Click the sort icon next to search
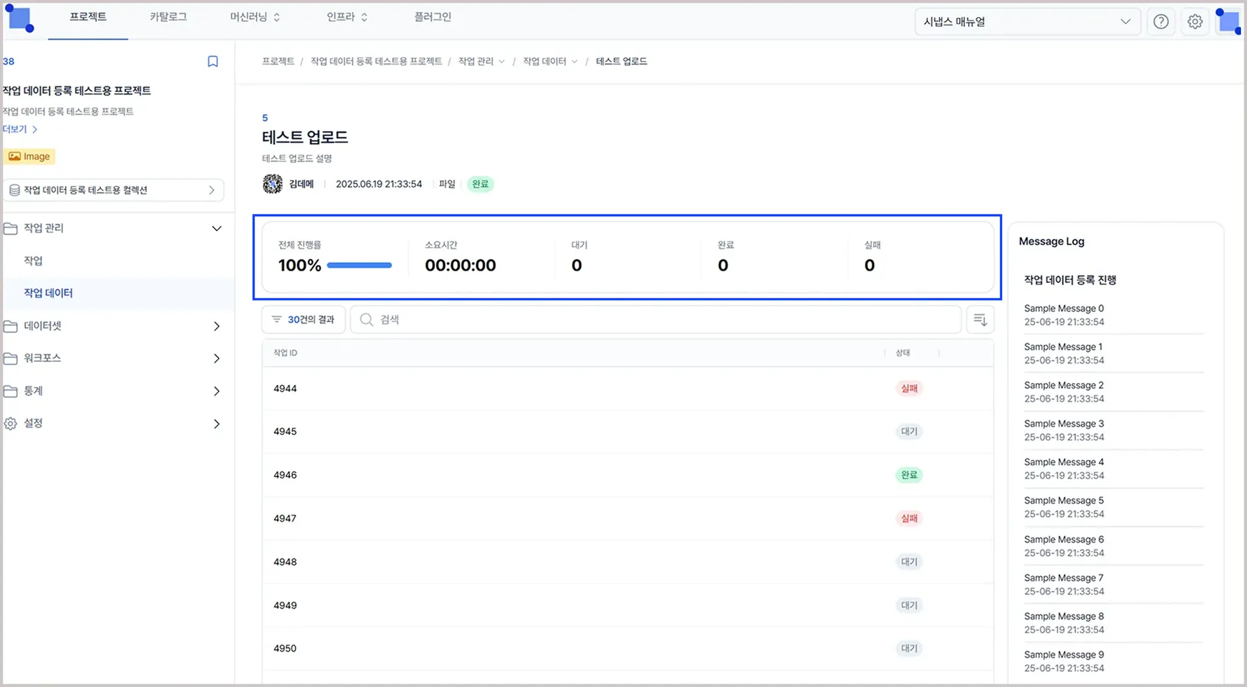 (980, 320)
